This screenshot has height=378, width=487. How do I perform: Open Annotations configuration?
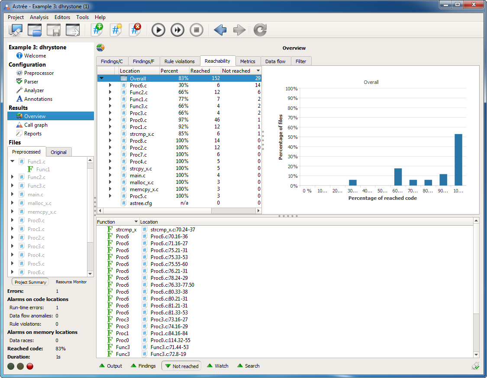click(x=38, y=99)
